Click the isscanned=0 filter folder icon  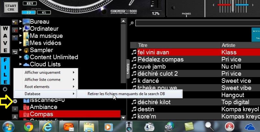pos(26,100)
